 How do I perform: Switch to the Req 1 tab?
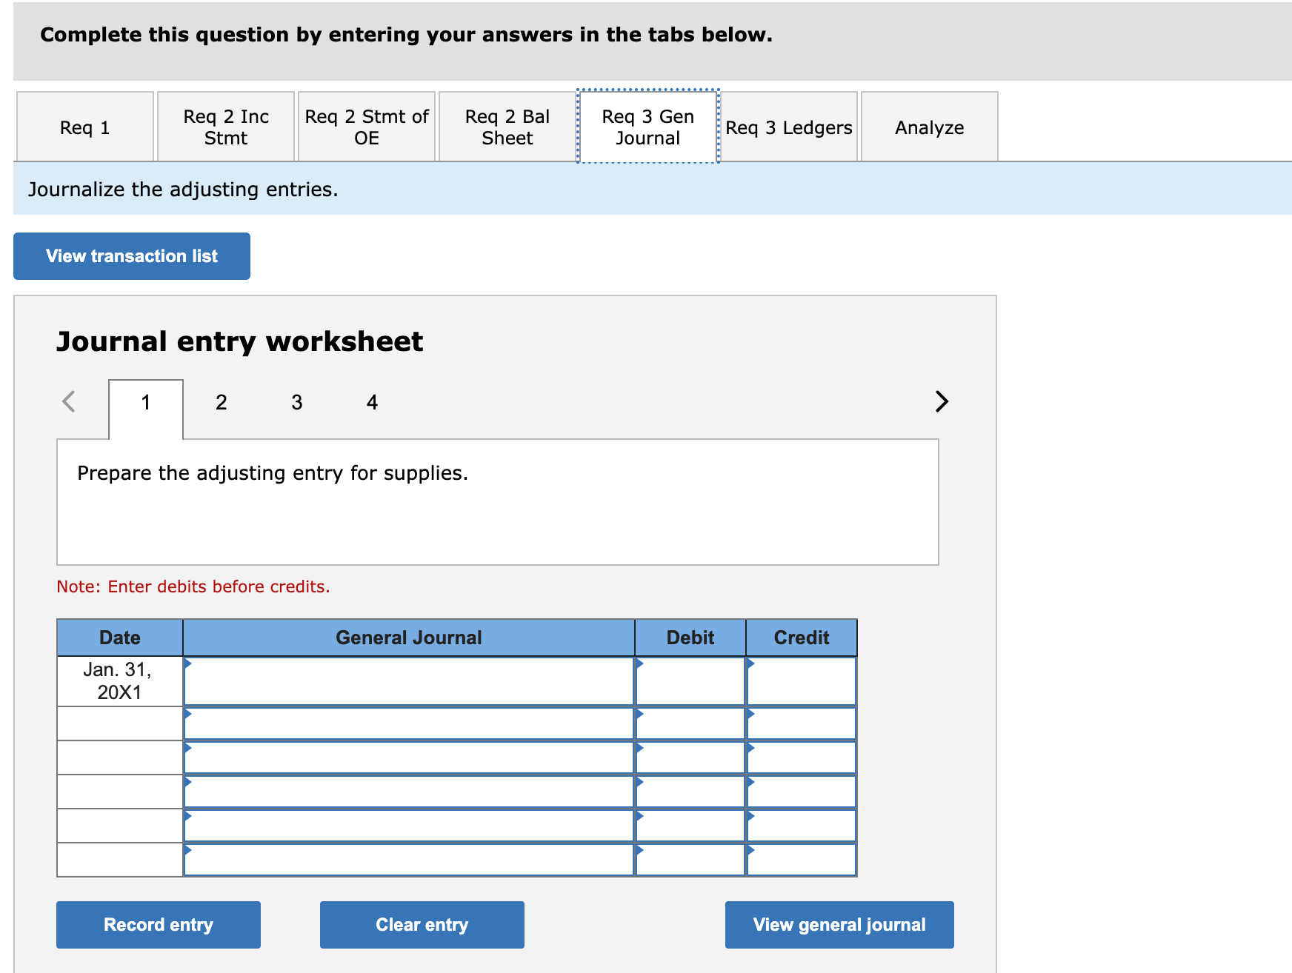click(84, 127)
